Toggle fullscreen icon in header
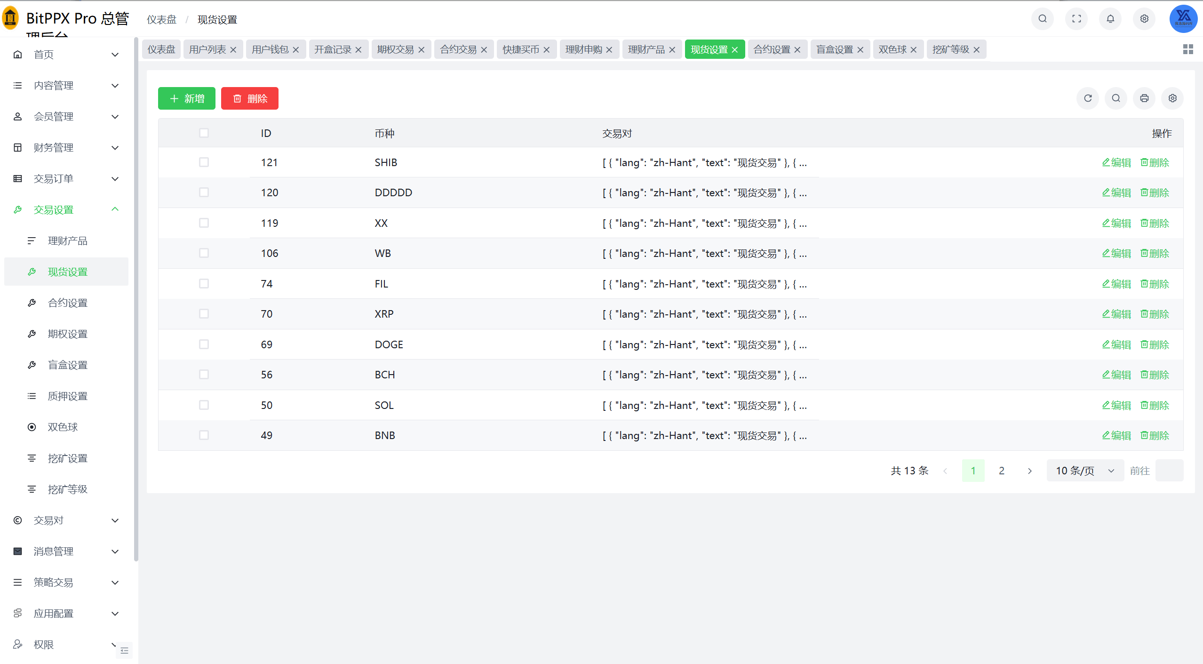Viewport: 1203px width, 664px height. click(x=1076, y=19)
